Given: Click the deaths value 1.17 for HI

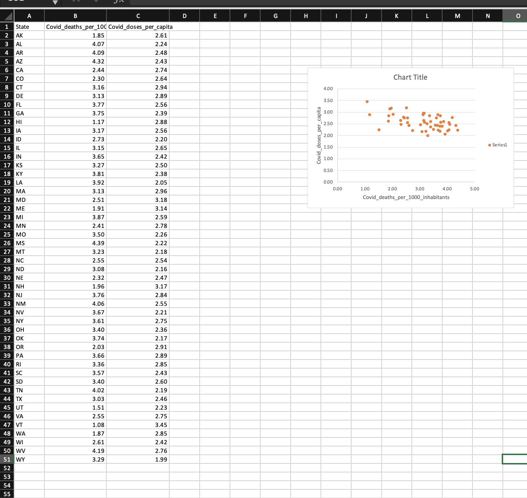Looking at the screenshot, I should (x=75, y=122).
